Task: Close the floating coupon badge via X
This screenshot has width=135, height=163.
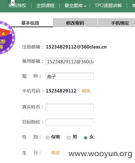Action: click(13, 2)
